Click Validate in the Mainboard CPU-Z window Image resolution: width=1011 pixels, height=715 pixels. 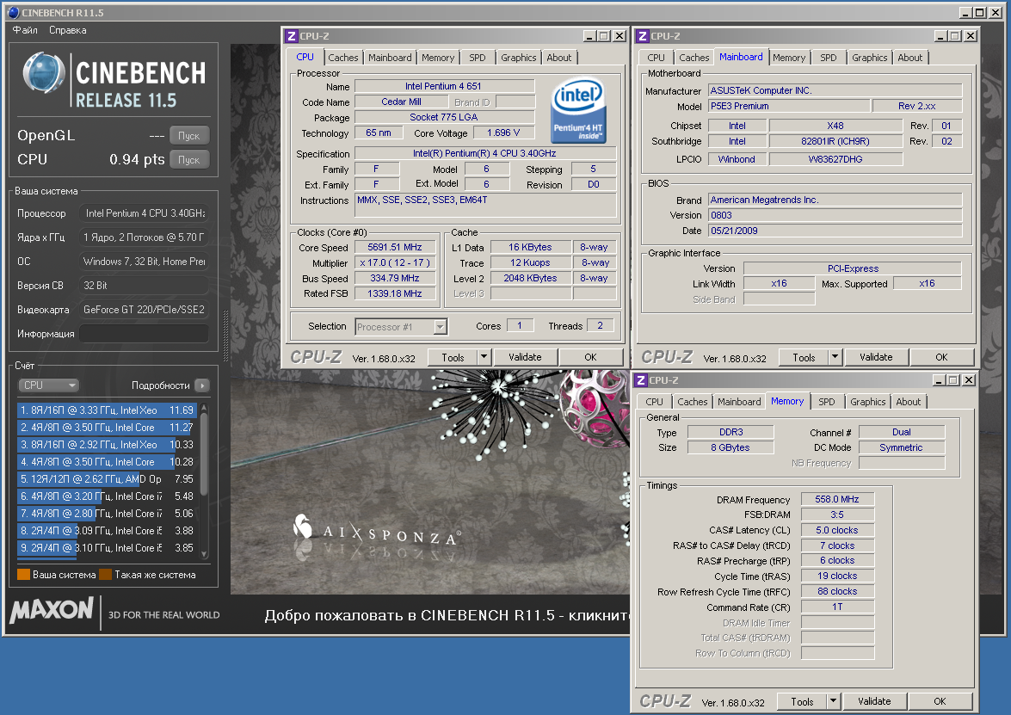point(876,357)
